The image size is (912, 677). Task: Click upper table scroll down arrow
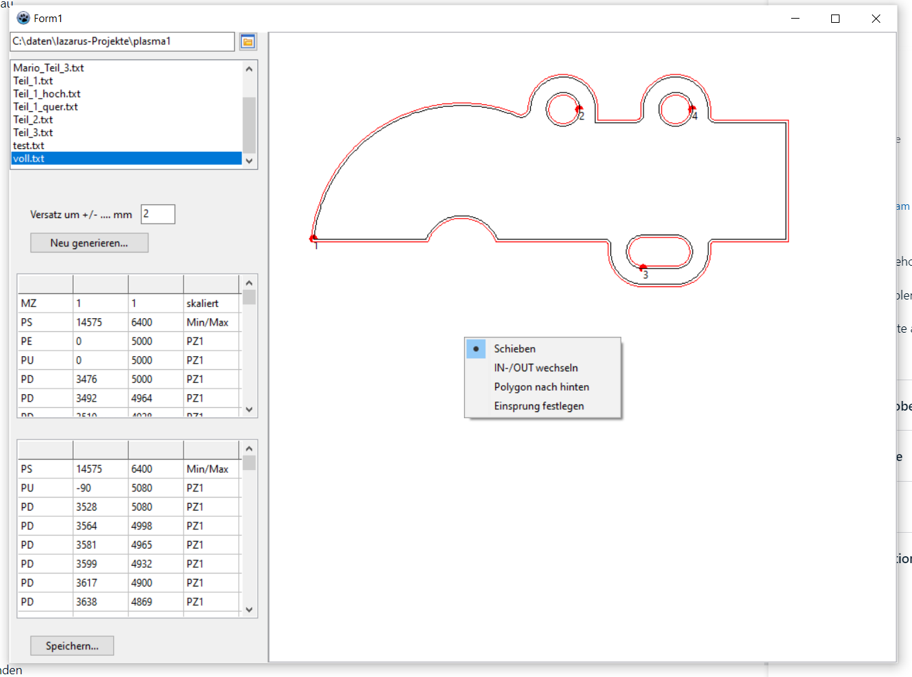(x=249, y=409)
